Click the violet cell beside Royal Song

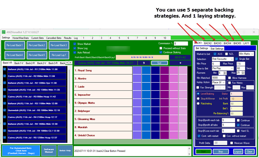(x=137, y=70)
